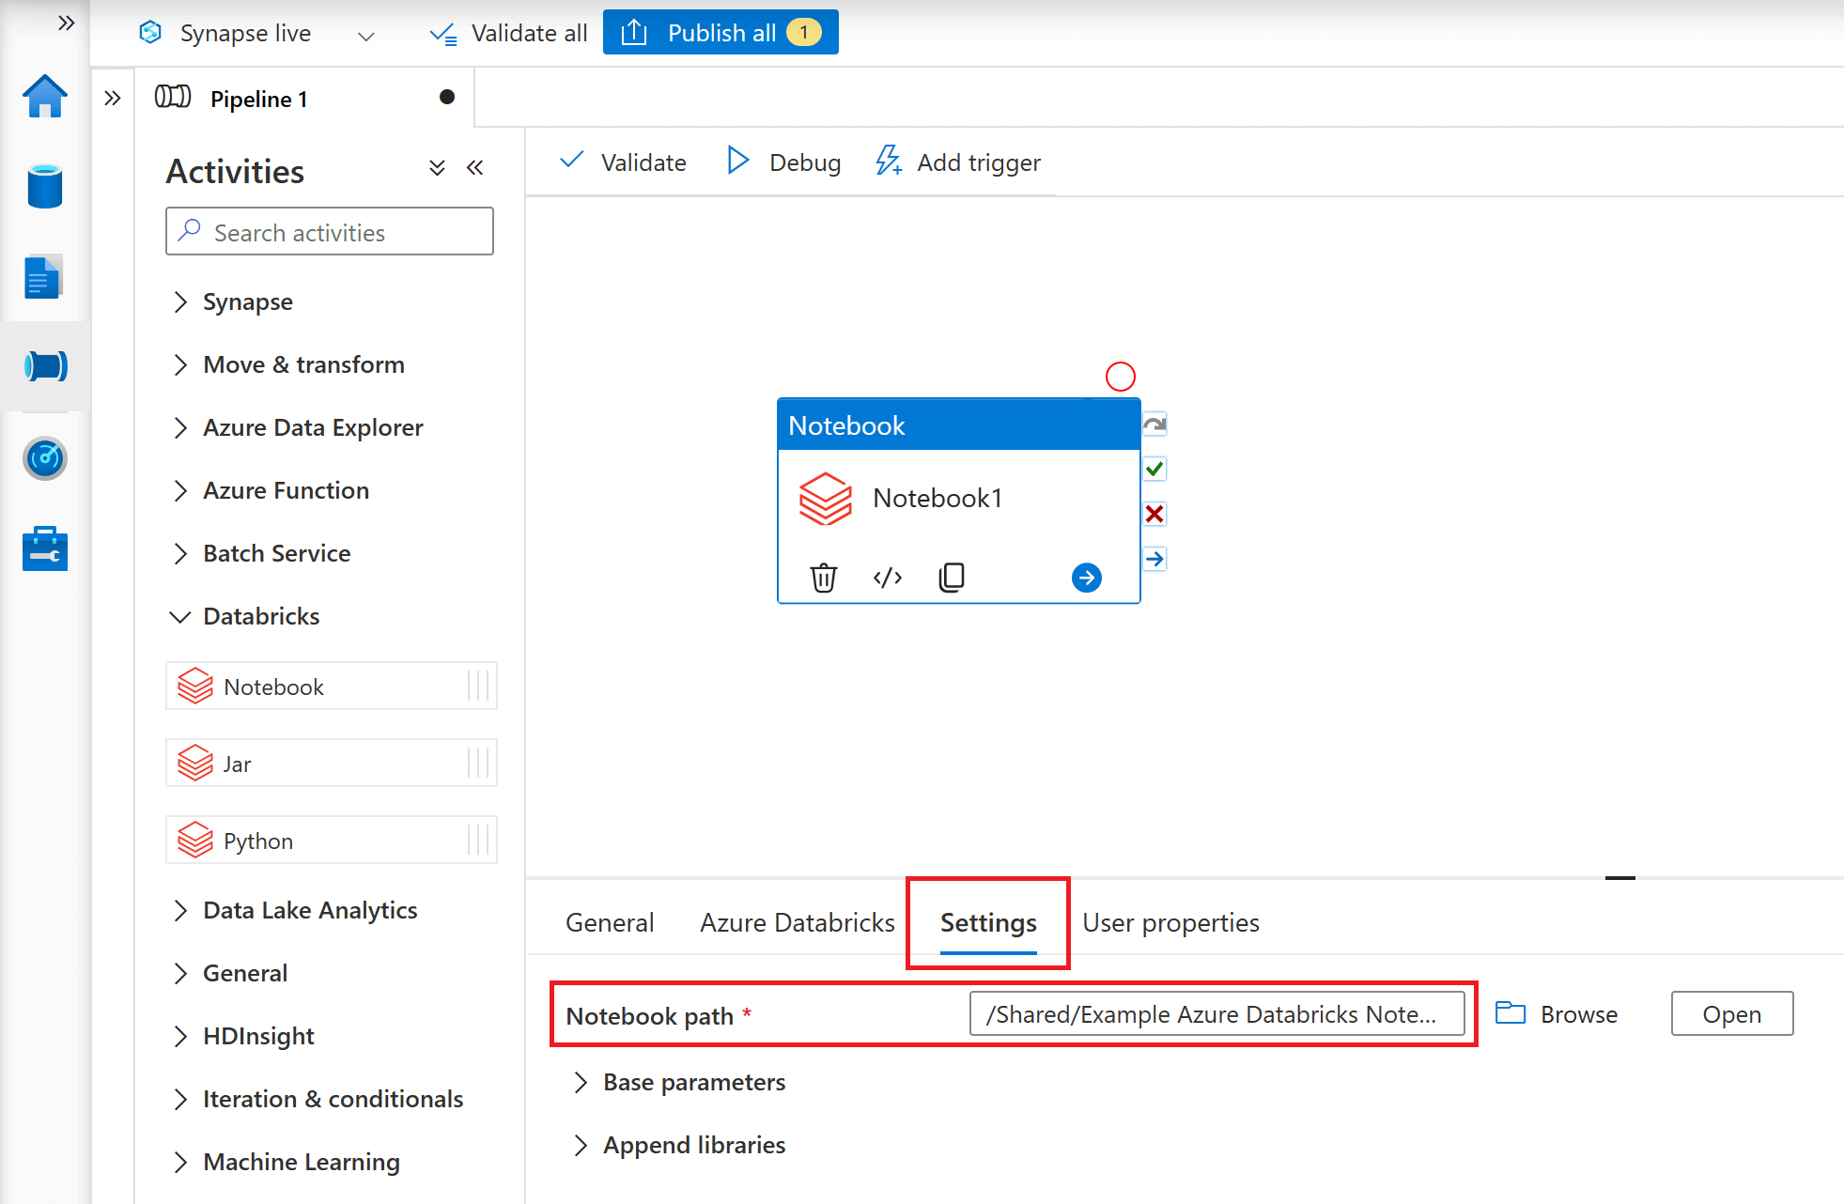Image resolution: width=1844 pixels, height=1204 pixels.
Task: Click Add trigger
Action: (x=959, y=162)
